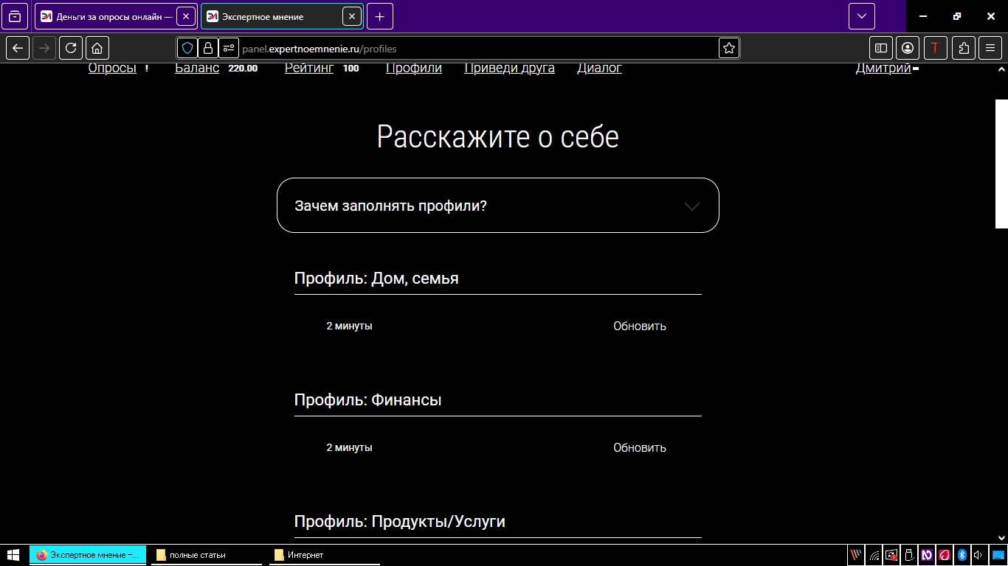Reload the page with the refresh icon
Viewport: 1008px width, 566px height.
tap(70, 48)
